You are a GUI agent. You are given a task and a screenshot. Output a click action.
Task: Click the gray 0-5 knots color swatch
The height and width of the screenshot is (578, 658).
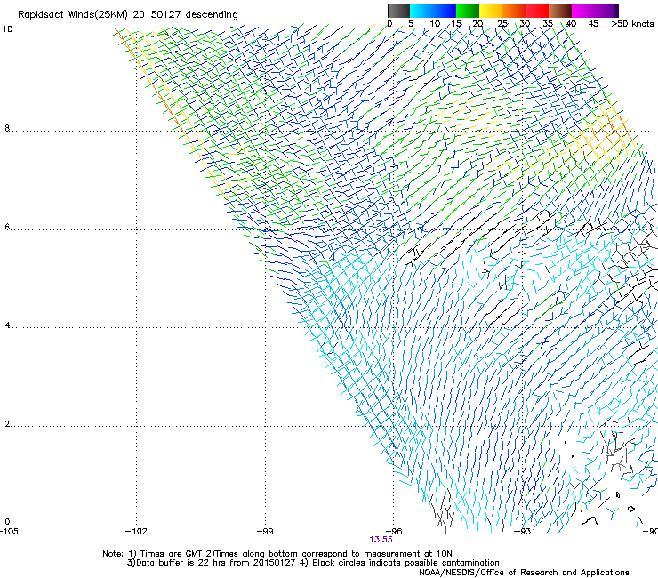(x=398, y=11)
